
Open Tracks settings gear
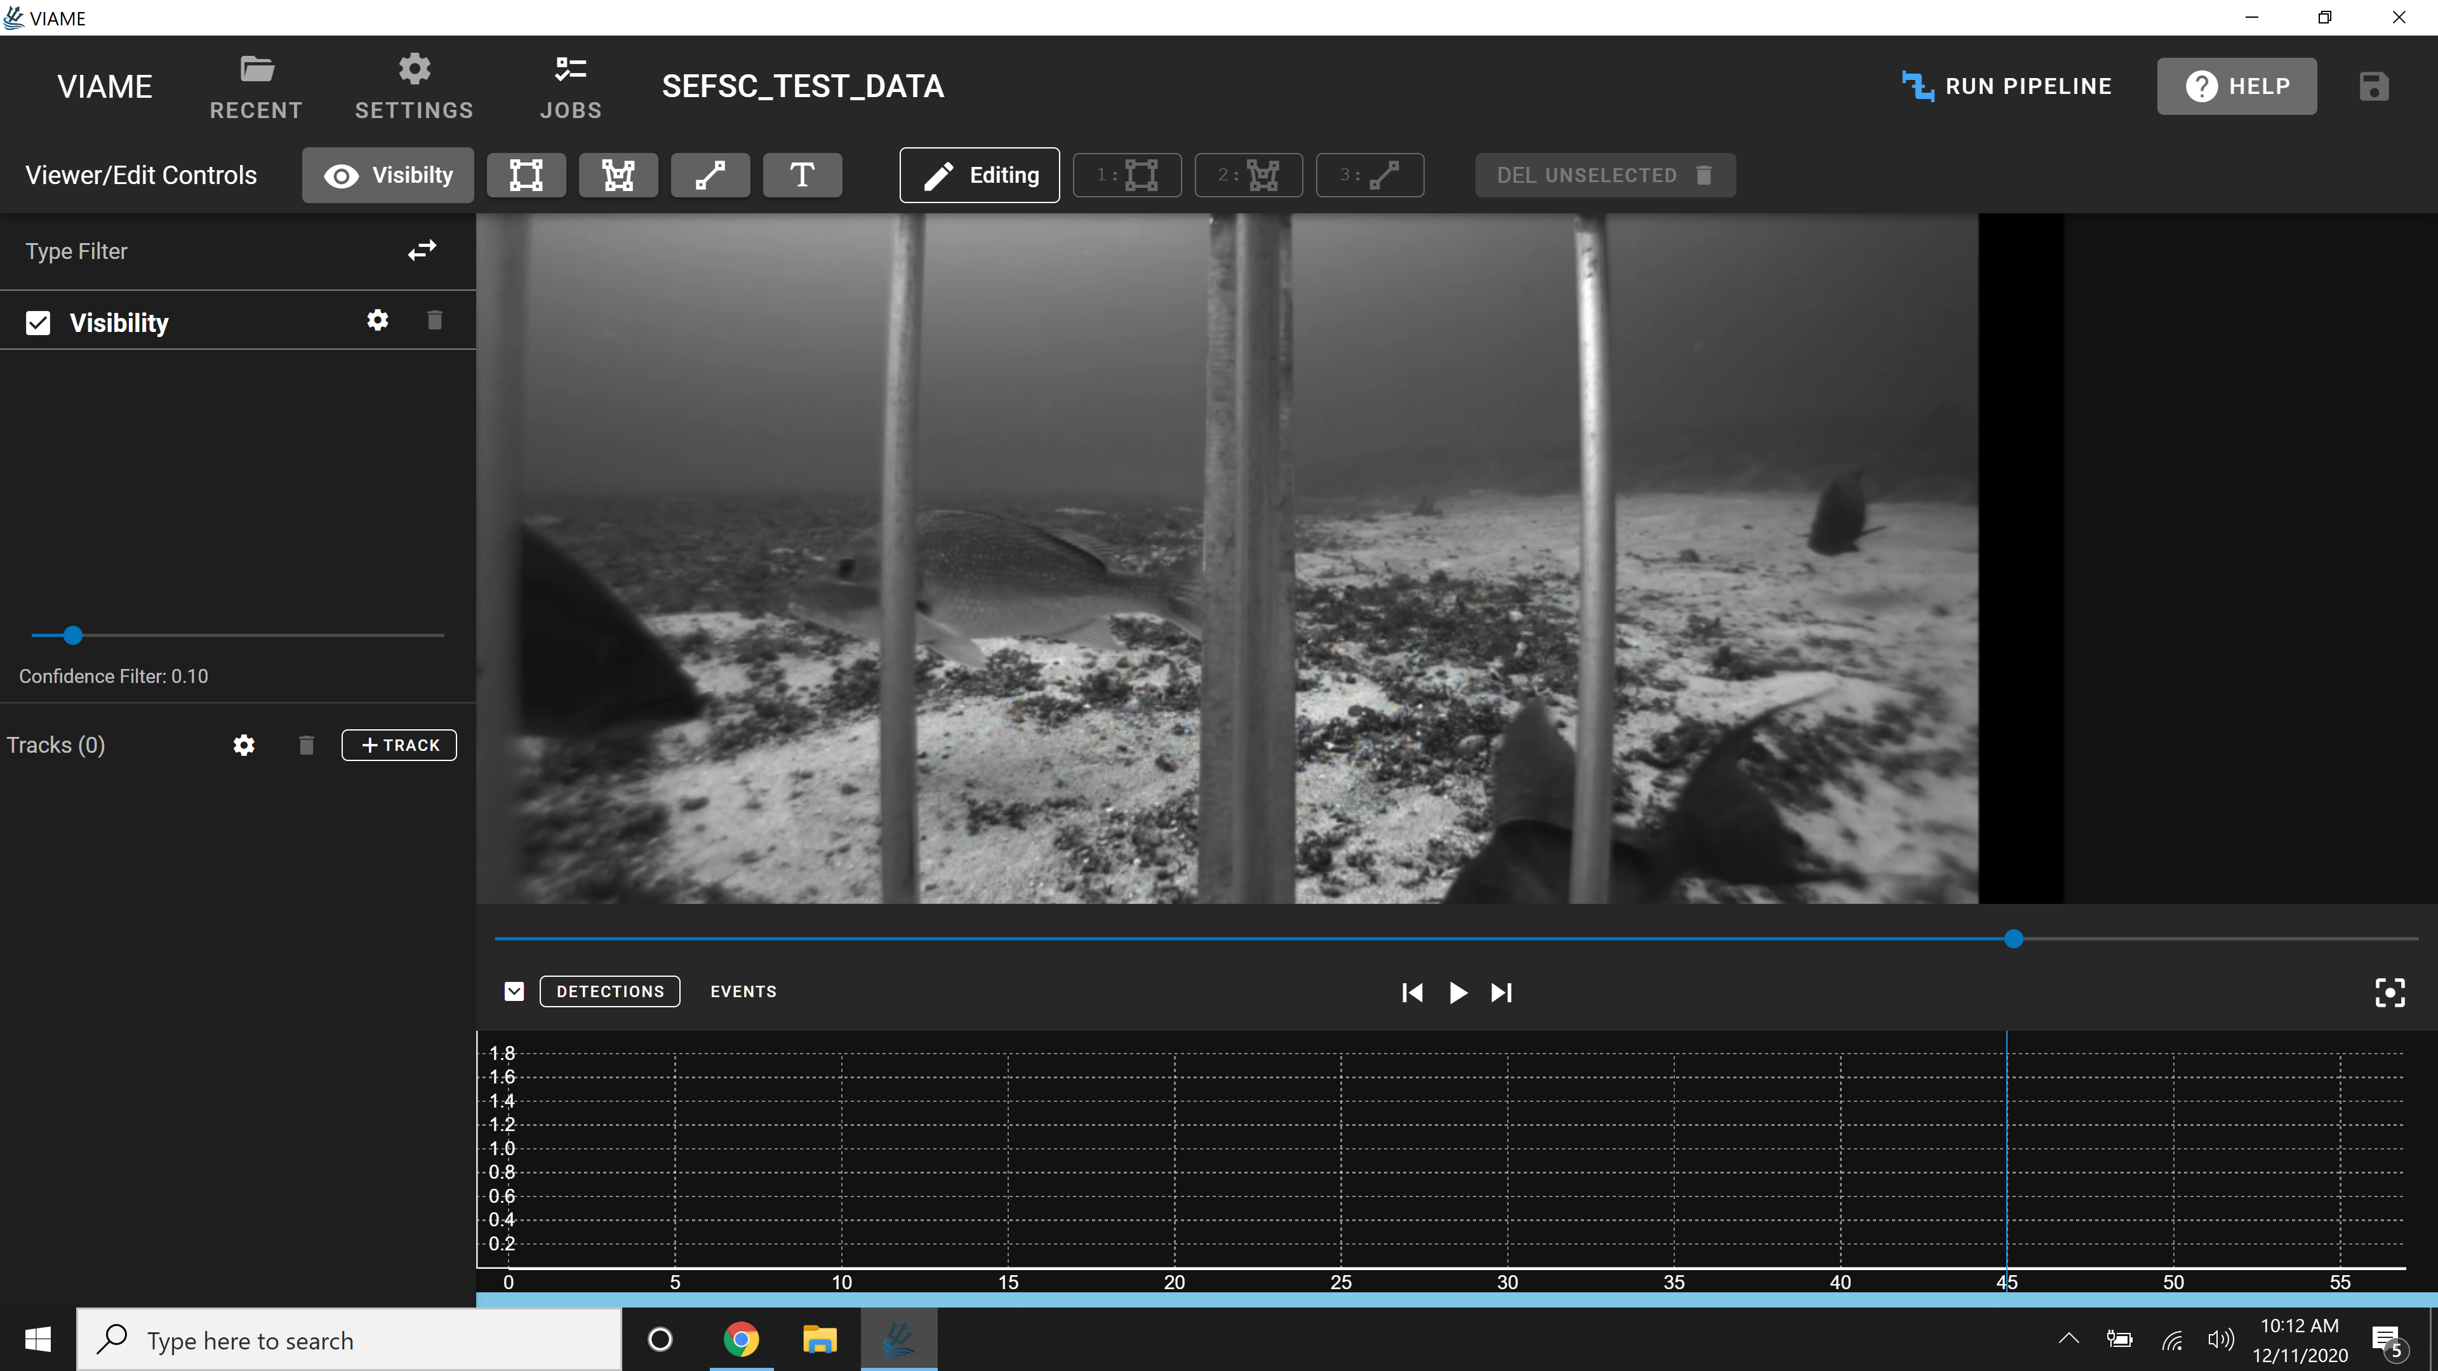(x=243, y=746)
